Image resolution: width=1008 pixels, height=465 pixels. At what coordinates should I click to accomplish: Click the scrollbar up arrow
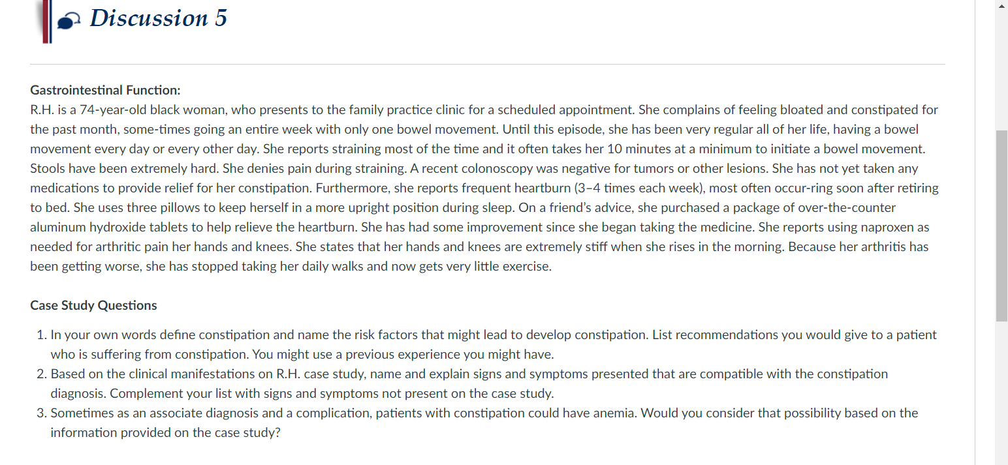(1001, 6)
